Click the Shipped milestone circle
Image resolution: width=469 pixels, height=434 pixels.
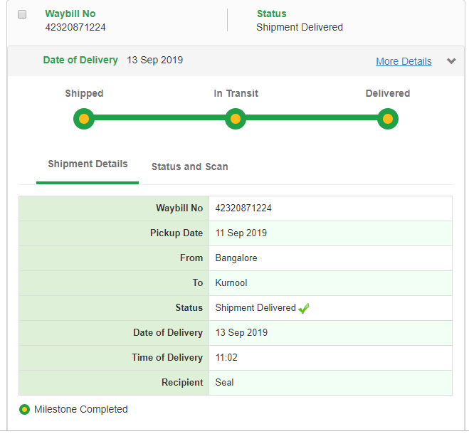84,119
